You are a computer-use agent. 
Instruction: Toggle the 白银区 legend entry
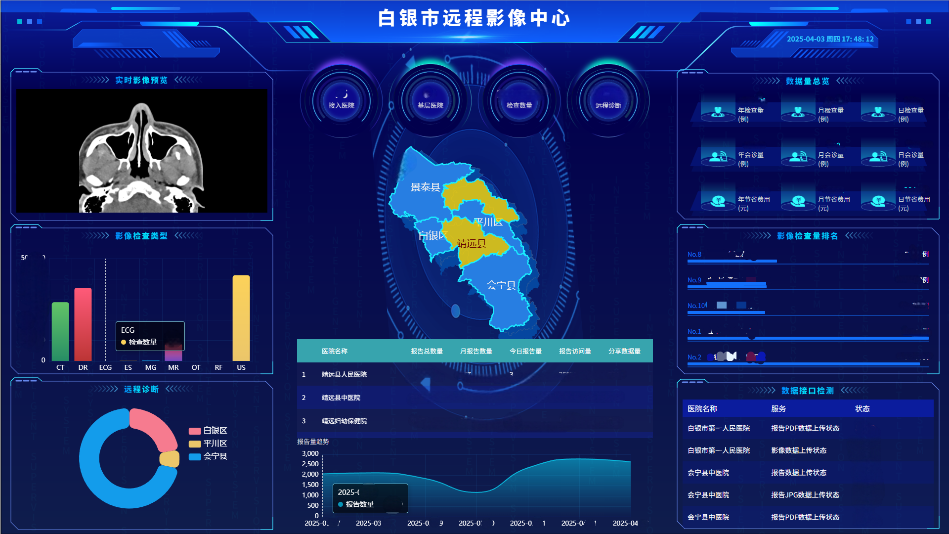208,431
